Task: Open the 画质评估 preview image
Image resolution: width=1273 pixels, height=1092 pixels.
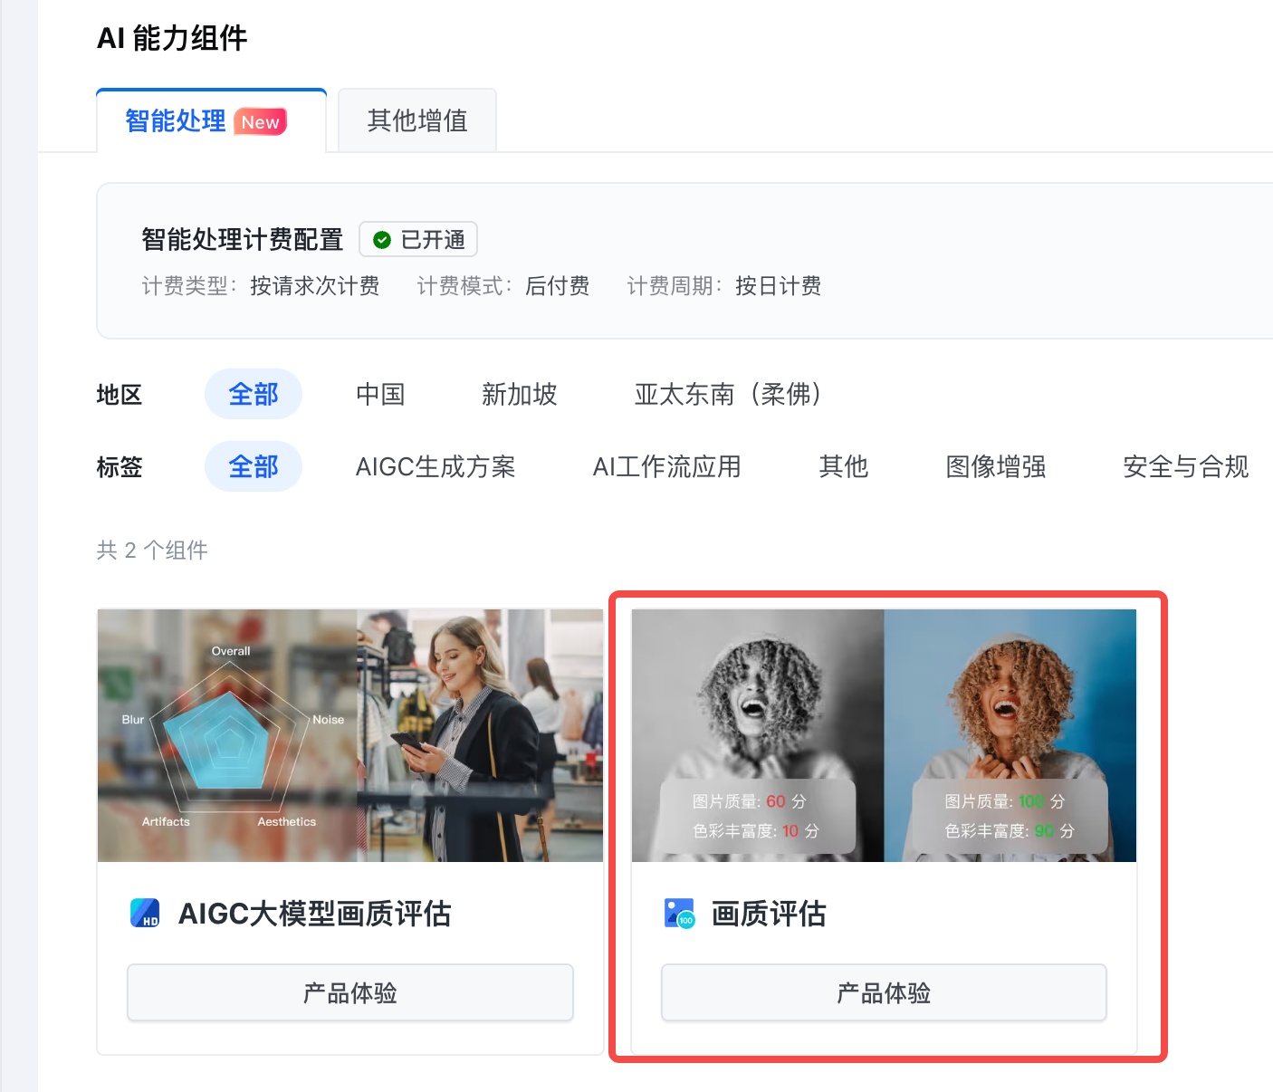Action: 884,735
